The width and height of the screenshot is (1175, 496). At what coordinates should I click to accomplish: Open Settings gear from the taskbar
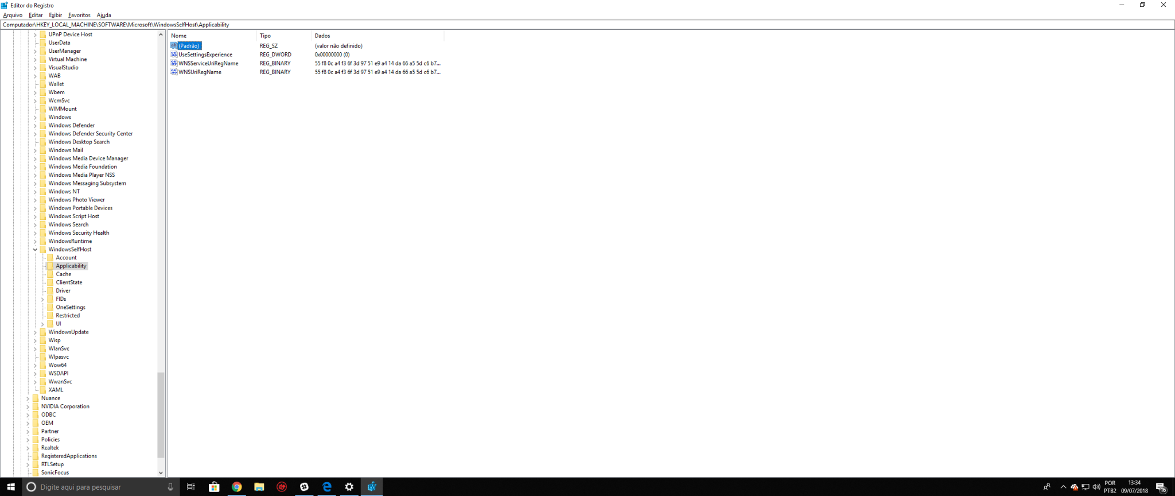349,487
